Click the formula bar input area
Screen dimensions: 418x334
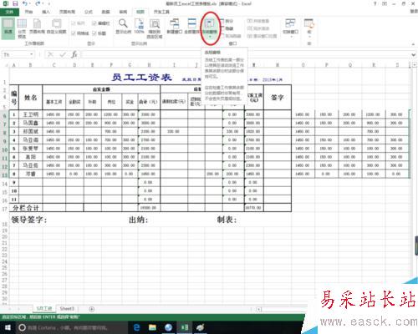click(245, 54)
